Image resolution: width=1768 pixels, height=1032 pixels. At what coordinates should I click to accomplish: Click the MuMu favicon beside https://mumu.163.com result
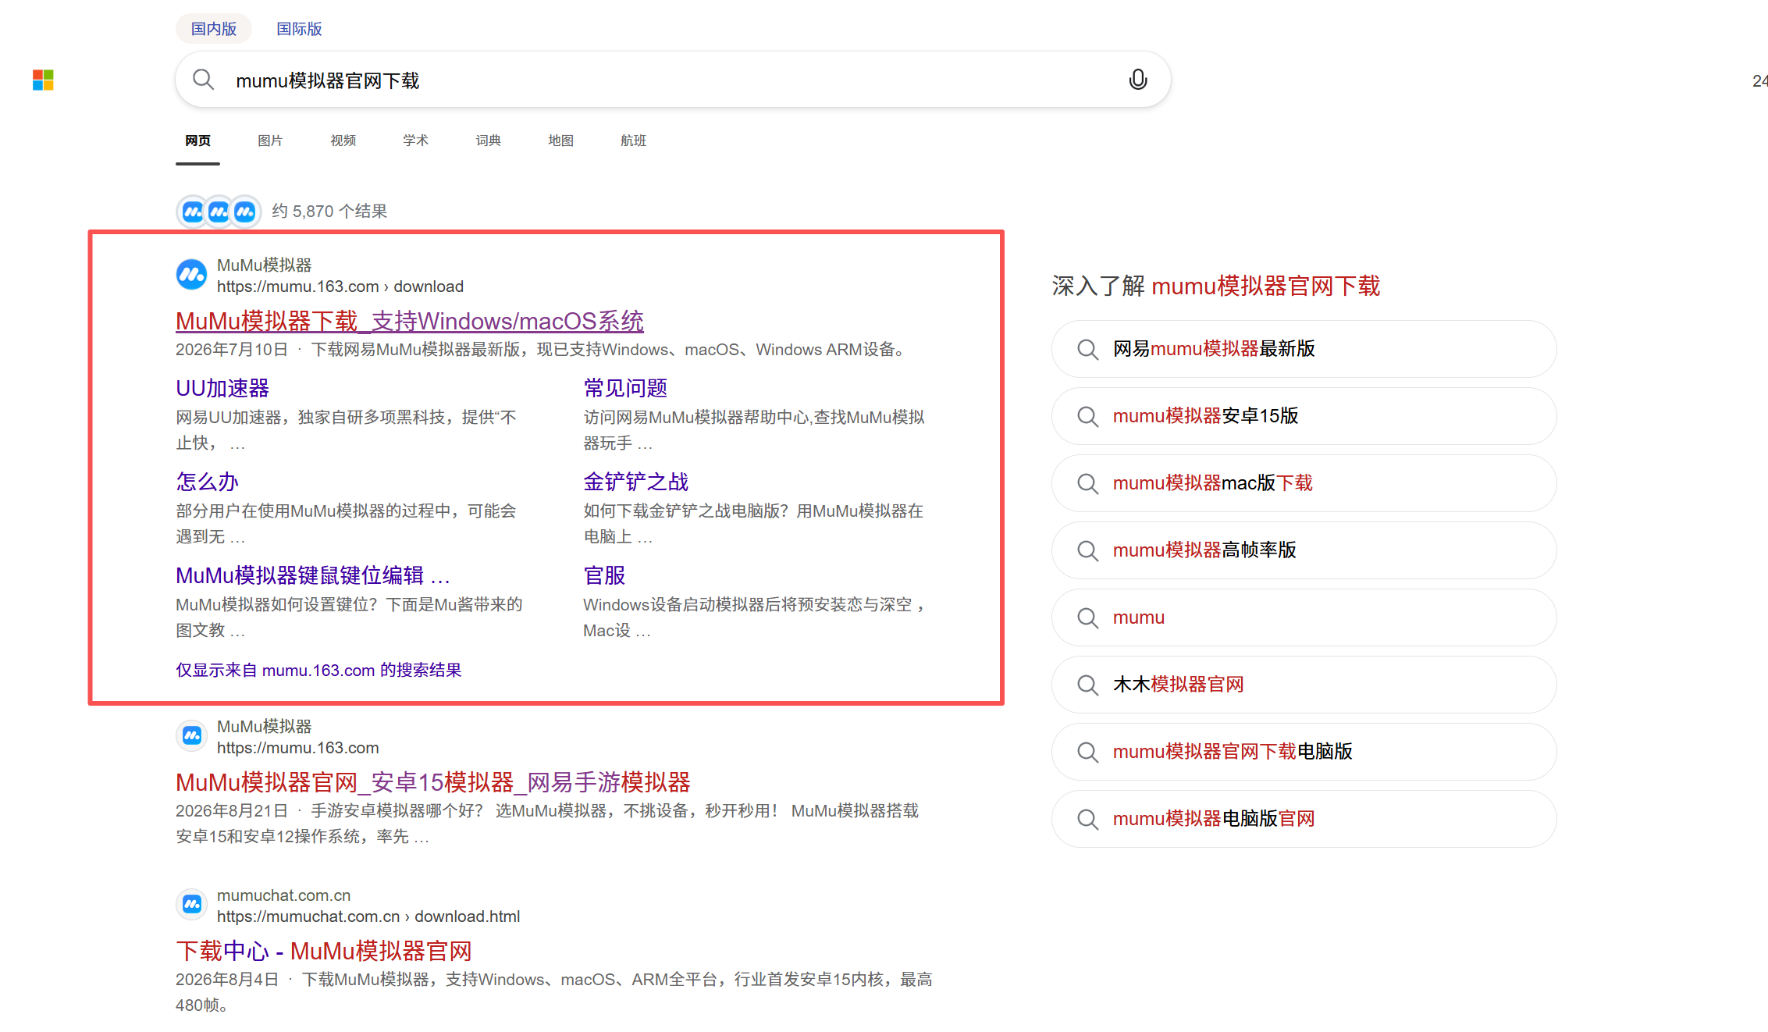coord(191,735)
